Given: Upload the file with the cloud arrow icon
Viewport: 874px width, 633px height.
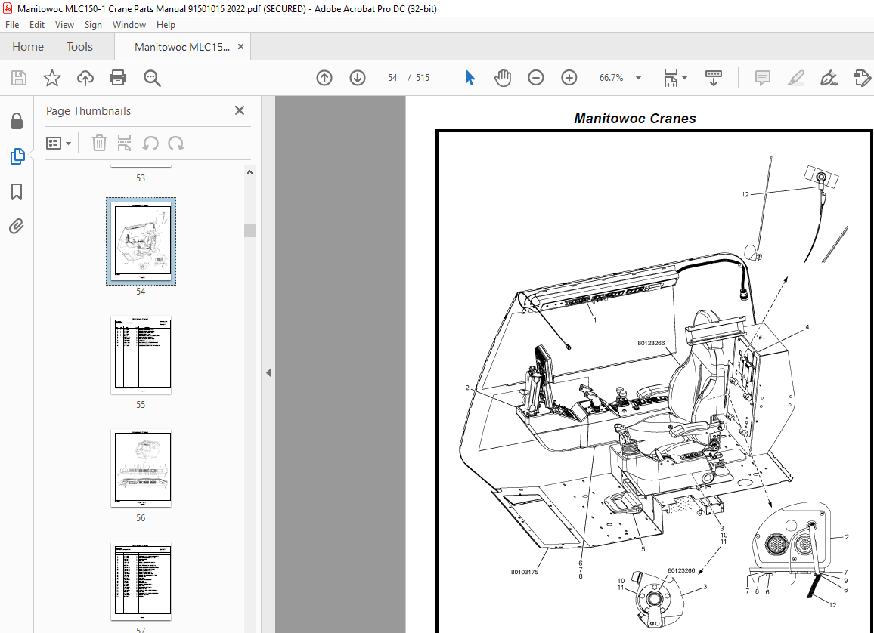Looking at the screenshot, I should pos(85,78).
